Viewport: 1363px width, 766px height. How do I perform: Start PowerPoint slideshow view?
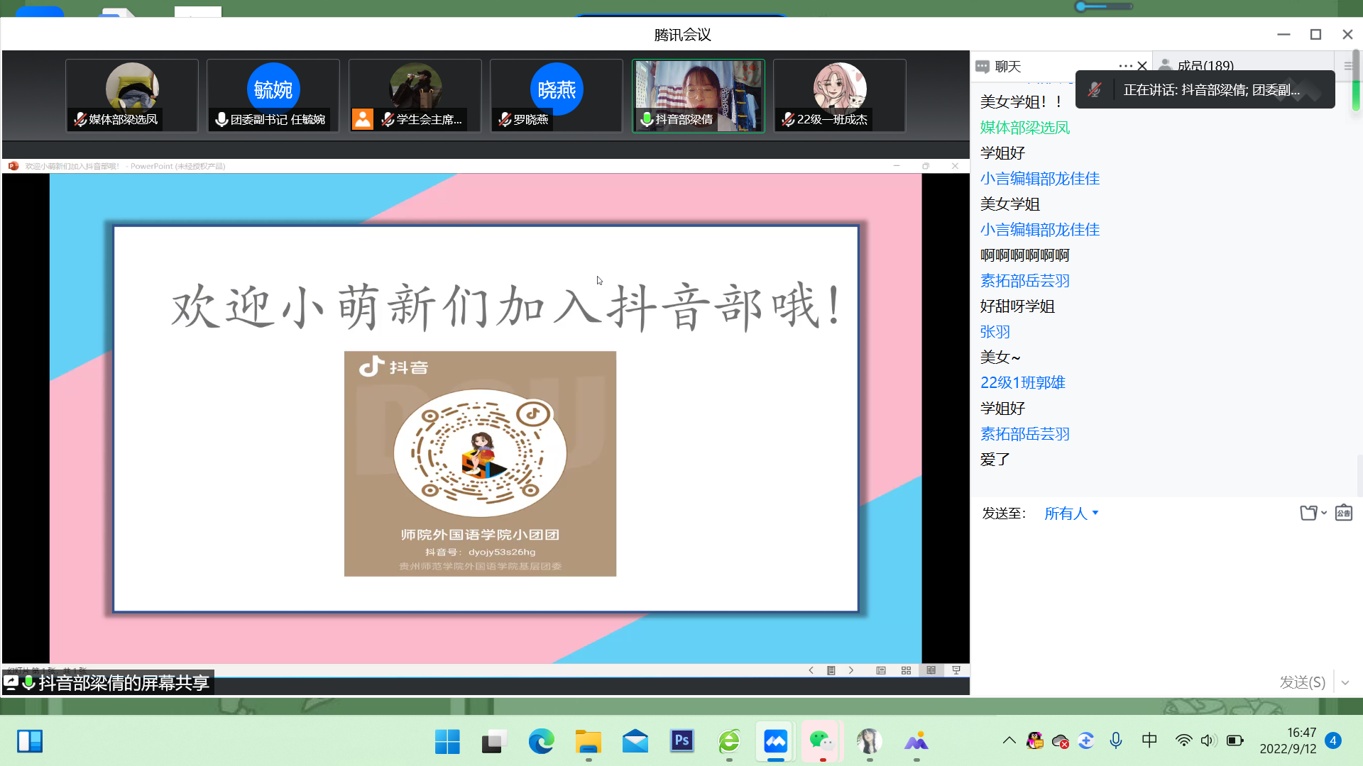click(956, 670)
